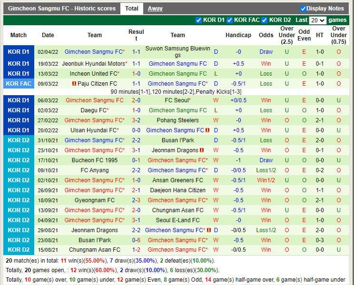
Task: Open Daejeon Hana Citizen team link
Action: click(177, 190)
